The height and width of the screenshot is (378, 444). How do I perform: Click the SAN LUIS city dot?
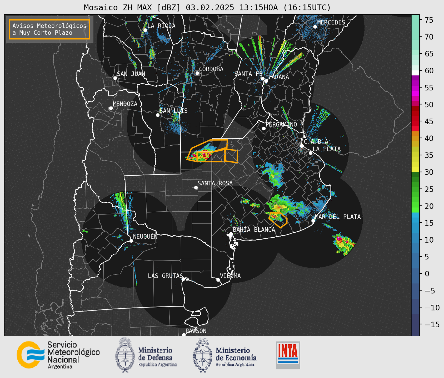pyautogui.click(x=158, y=115)
